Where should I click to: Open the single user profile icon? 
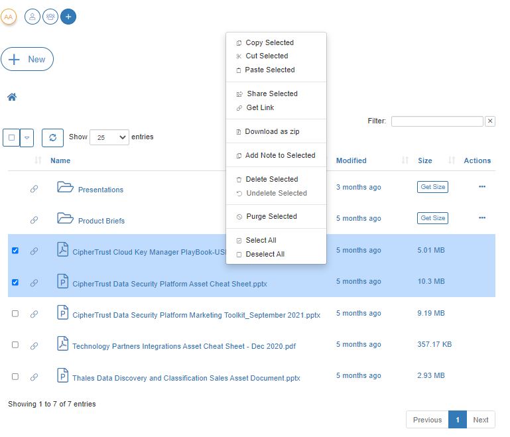click(x=32, y=17)
